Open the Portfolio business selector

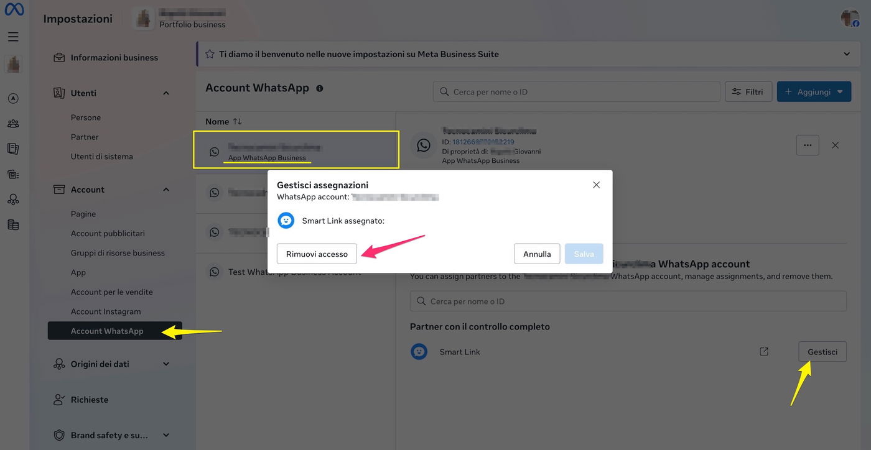pyautogui.click(x=180, y=19)
